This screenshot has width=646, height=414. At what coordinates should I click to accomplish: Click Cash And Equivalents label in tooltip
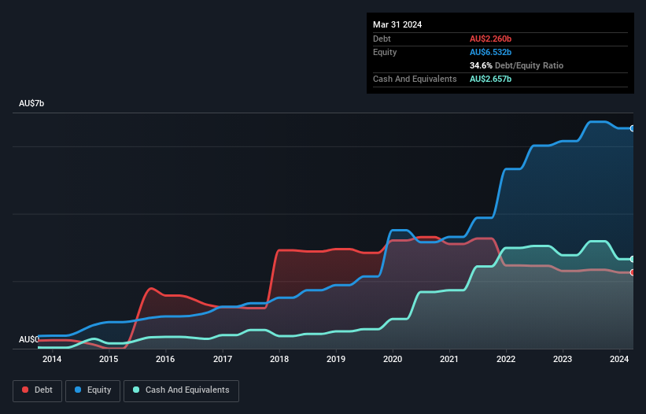415,79
